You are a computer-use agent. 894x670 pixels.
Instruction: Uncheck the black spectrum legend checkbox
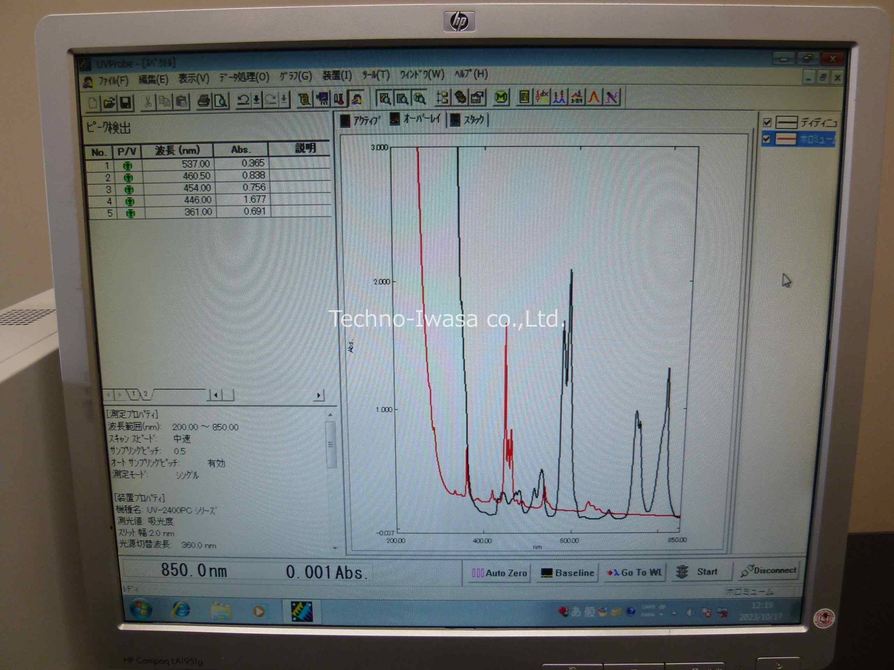[767, 122]
